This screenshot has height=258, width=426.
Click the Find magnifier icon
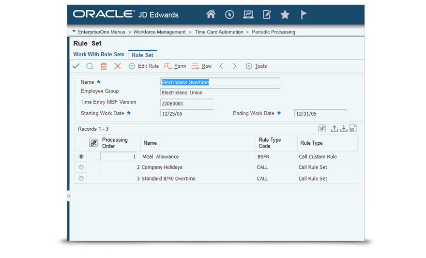click(90, 66)
